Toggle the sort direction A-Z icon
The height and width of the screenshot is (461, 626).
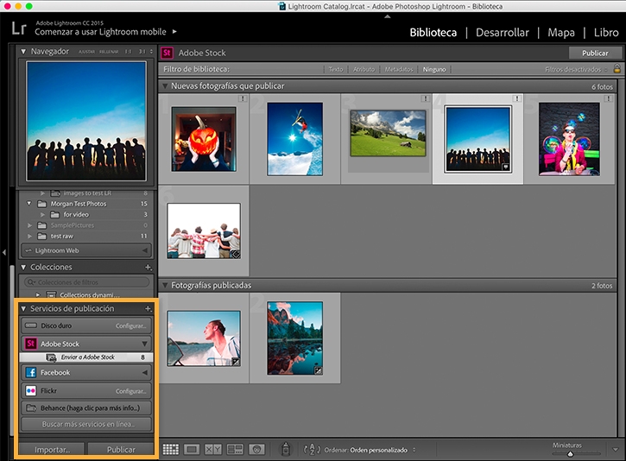pyautogui.click(x=312, y=450)
